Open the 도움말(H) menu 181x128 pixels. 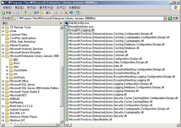[x=74, y=8]
